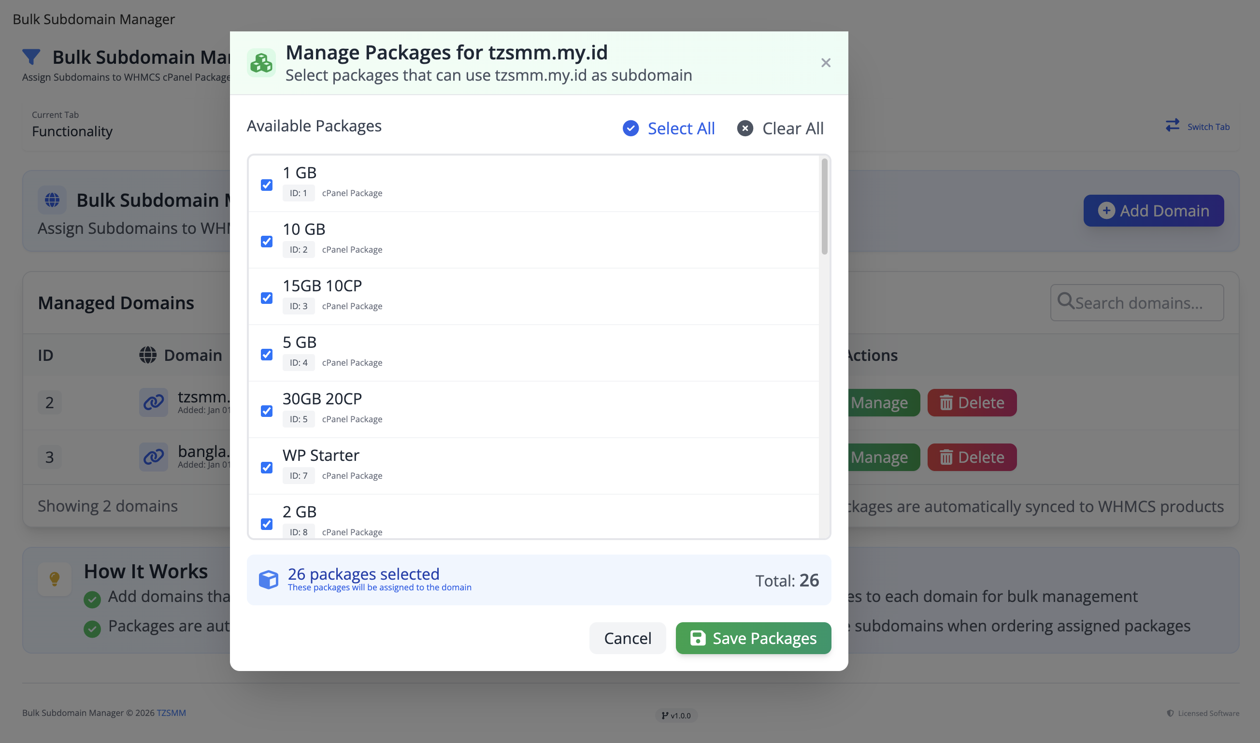Click the git branch icon near v1.0.0
1260x743 pixels.
click(665, 715)
